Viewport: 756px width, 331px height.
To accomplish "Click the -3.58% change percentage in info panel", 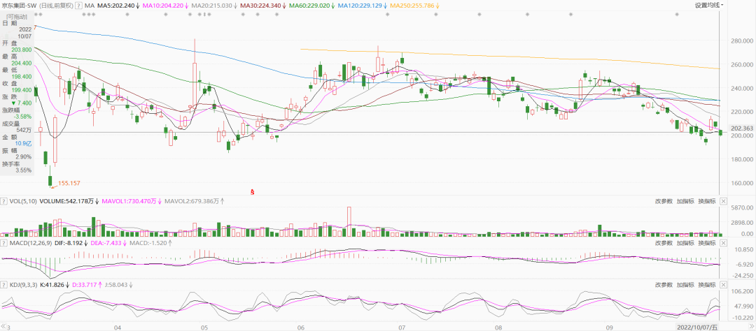I will 21,117.
